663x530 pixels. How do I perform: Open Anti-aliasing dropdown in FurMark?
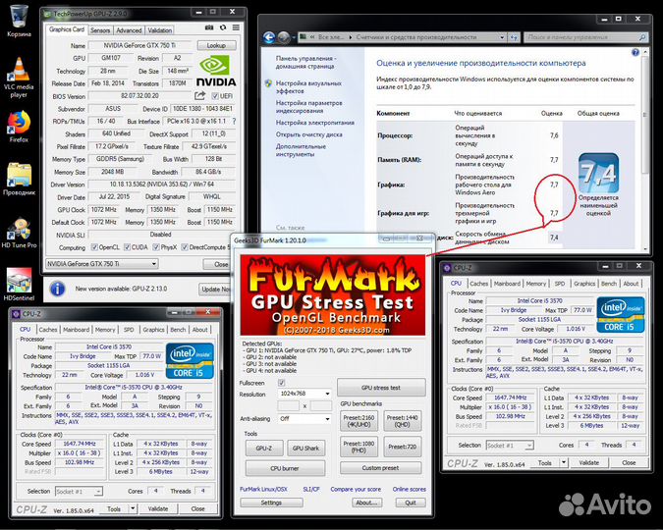point(304,419)
